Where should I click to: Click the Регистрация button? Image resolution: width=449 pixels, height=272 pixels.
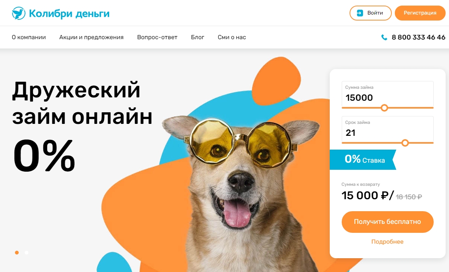[420, 13]
